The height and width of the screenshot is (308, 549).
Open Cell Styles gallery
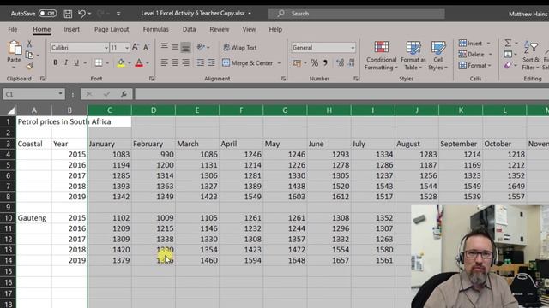click(x=438, y=56)
